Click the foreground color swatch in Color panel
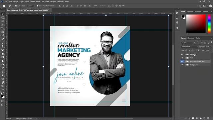Viewport: 213px width, 120px height. point(183,16)
